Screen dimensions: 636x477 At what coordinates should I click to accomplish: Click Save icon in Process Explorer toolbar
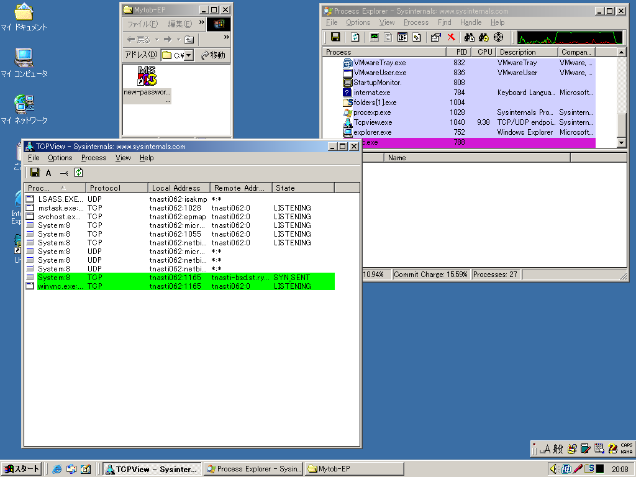coord(335,37)
